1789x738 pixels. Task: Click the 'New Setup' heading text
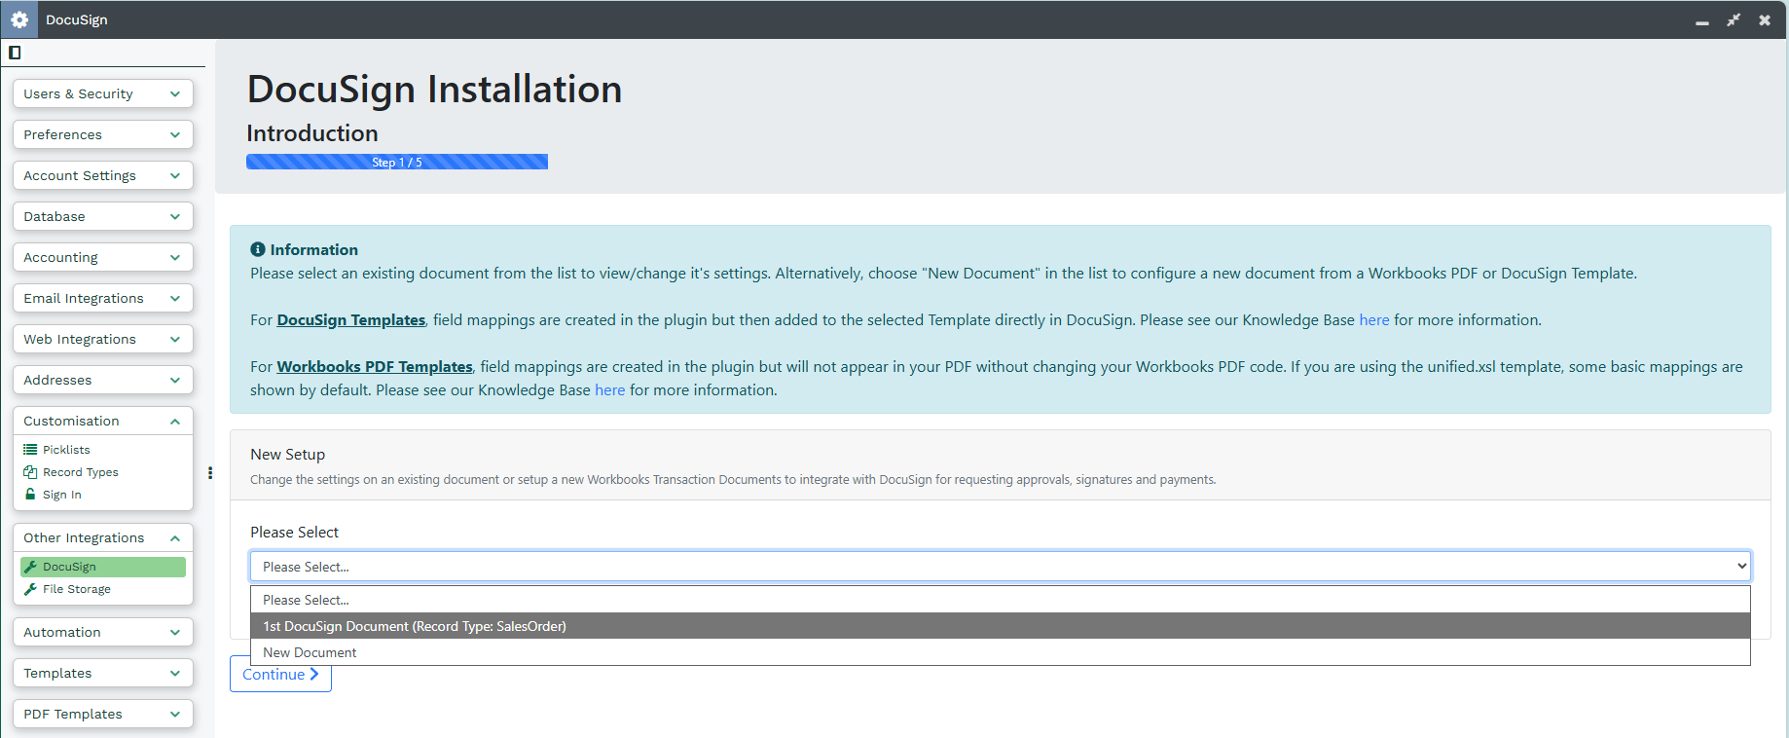(x=288, y=454)
